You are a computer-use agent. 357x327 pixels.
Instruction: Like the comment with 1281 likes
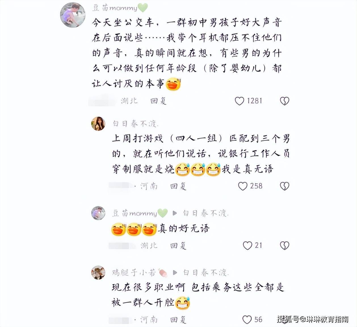[x=239, y=101]
